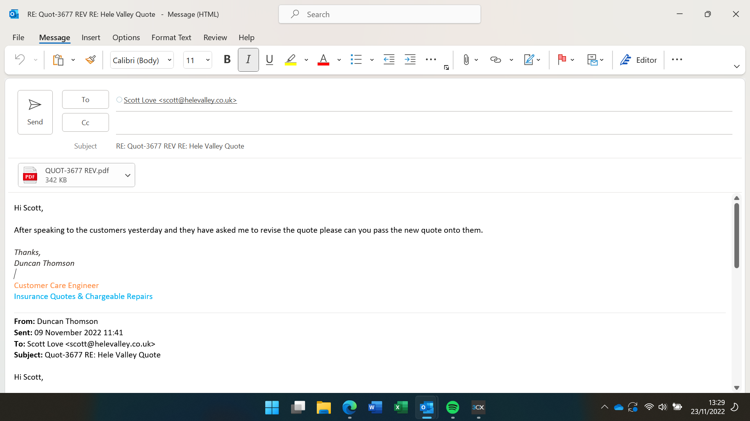Image resolution: width=750 pixels, height=421 pixels.
Task: Click the Follow Up flag icon
Action: 562,60
